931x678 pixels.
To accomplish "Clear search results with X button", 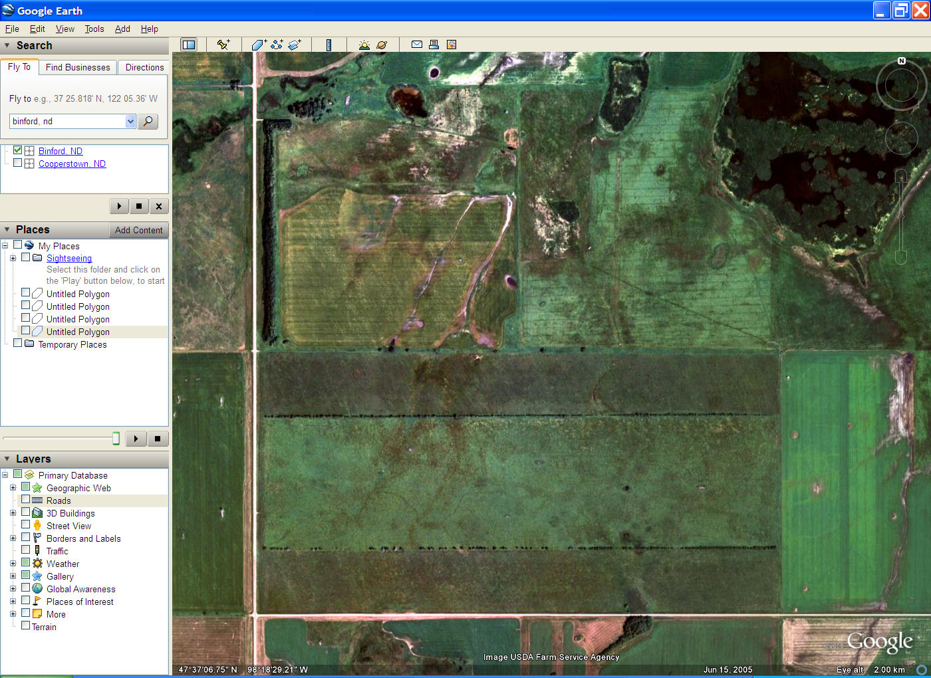I will point(159,206).
